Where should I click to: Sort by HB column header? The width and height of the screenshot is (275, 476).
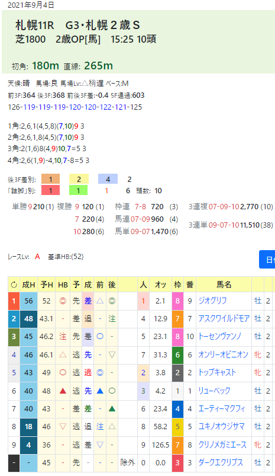pos(63,285)
